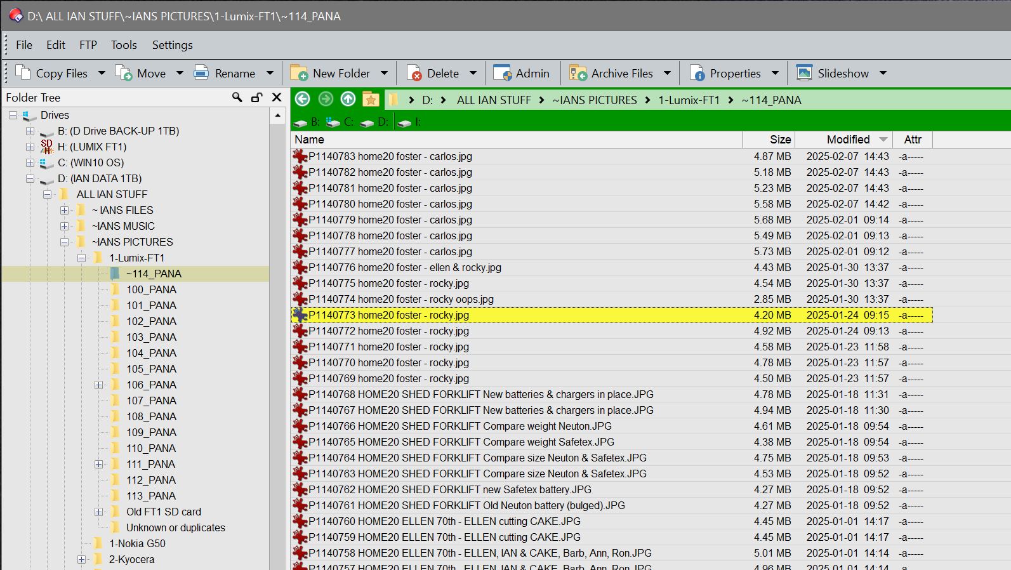Open the Copy Files dropdown arrow
This screenshot has width=1011, height=570.
pyautogui.click(x=102, y=73)
